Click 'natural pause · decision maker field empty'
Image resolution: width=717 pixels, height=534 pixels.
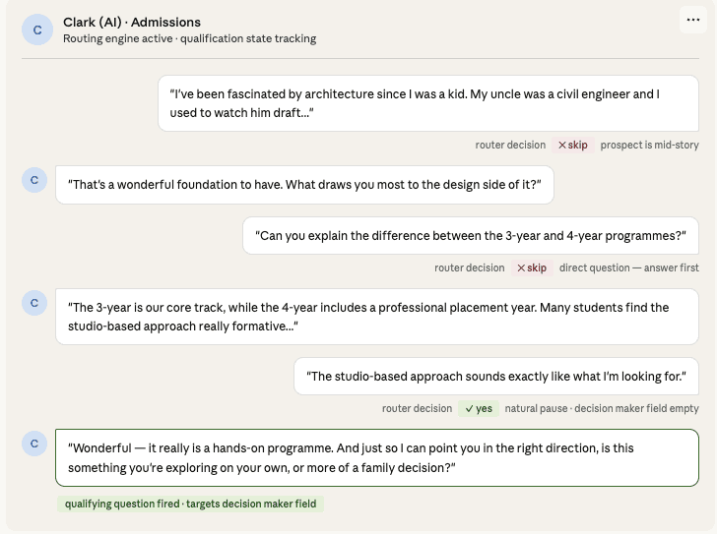tap(602, 409)
